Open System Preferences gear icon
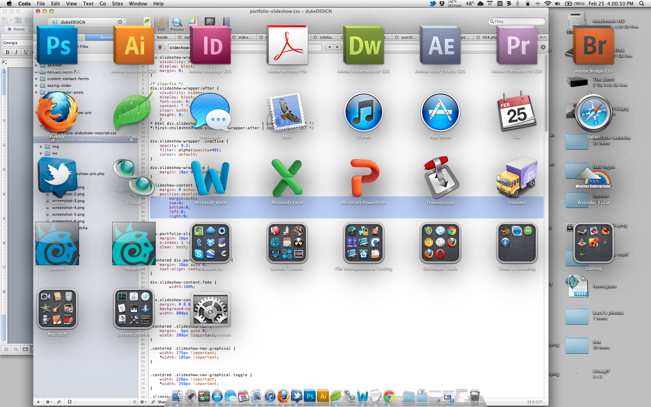 (210, 309)
